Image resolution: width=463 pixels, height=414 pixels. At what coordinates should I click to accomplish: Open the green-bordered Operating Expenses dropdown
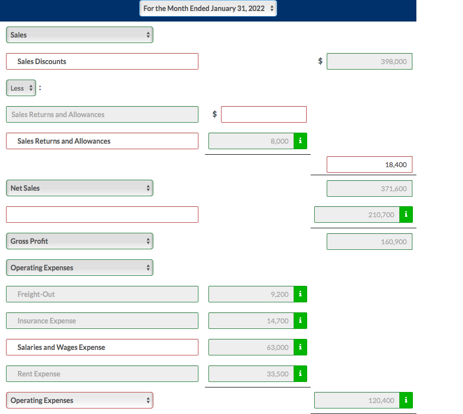click(x=80, y=268)
